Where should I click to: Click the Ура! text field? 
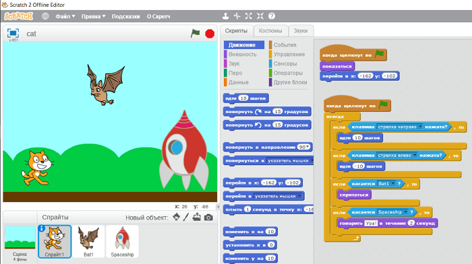[371, 223]
